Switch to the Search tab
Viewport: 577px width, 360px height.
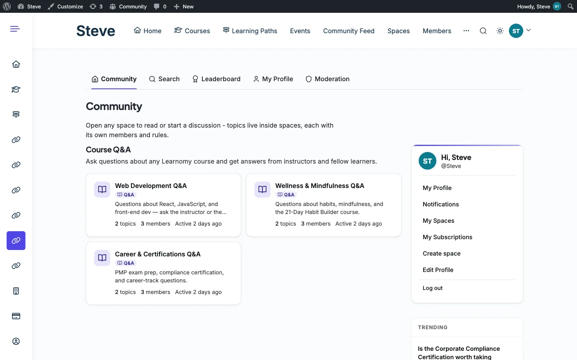click(164, 79)
